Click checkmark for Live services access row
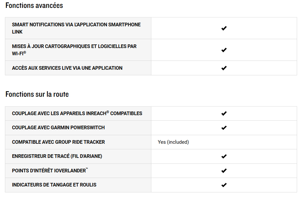This screenshot has width=303, height=199. point(224,68)
